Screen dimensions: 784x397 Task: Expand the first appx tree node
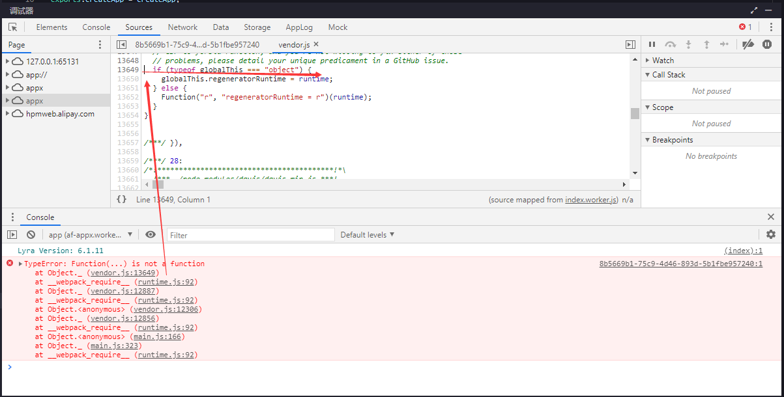click(8, 87)
